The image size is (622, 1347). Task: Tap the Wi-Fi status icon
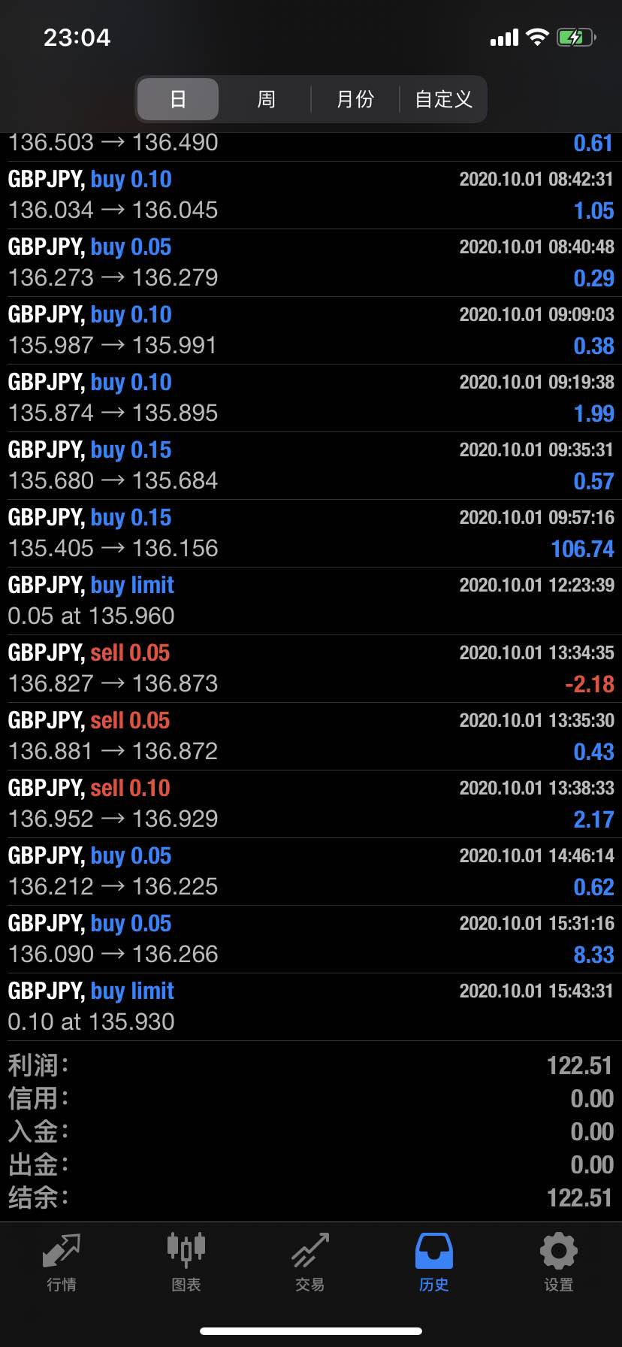pos(537,37)
